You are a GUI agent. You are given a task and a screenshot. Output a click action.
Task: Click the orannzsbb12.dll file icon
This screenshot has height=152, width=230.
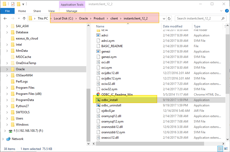pyautogui.click(x=98, y=127)
